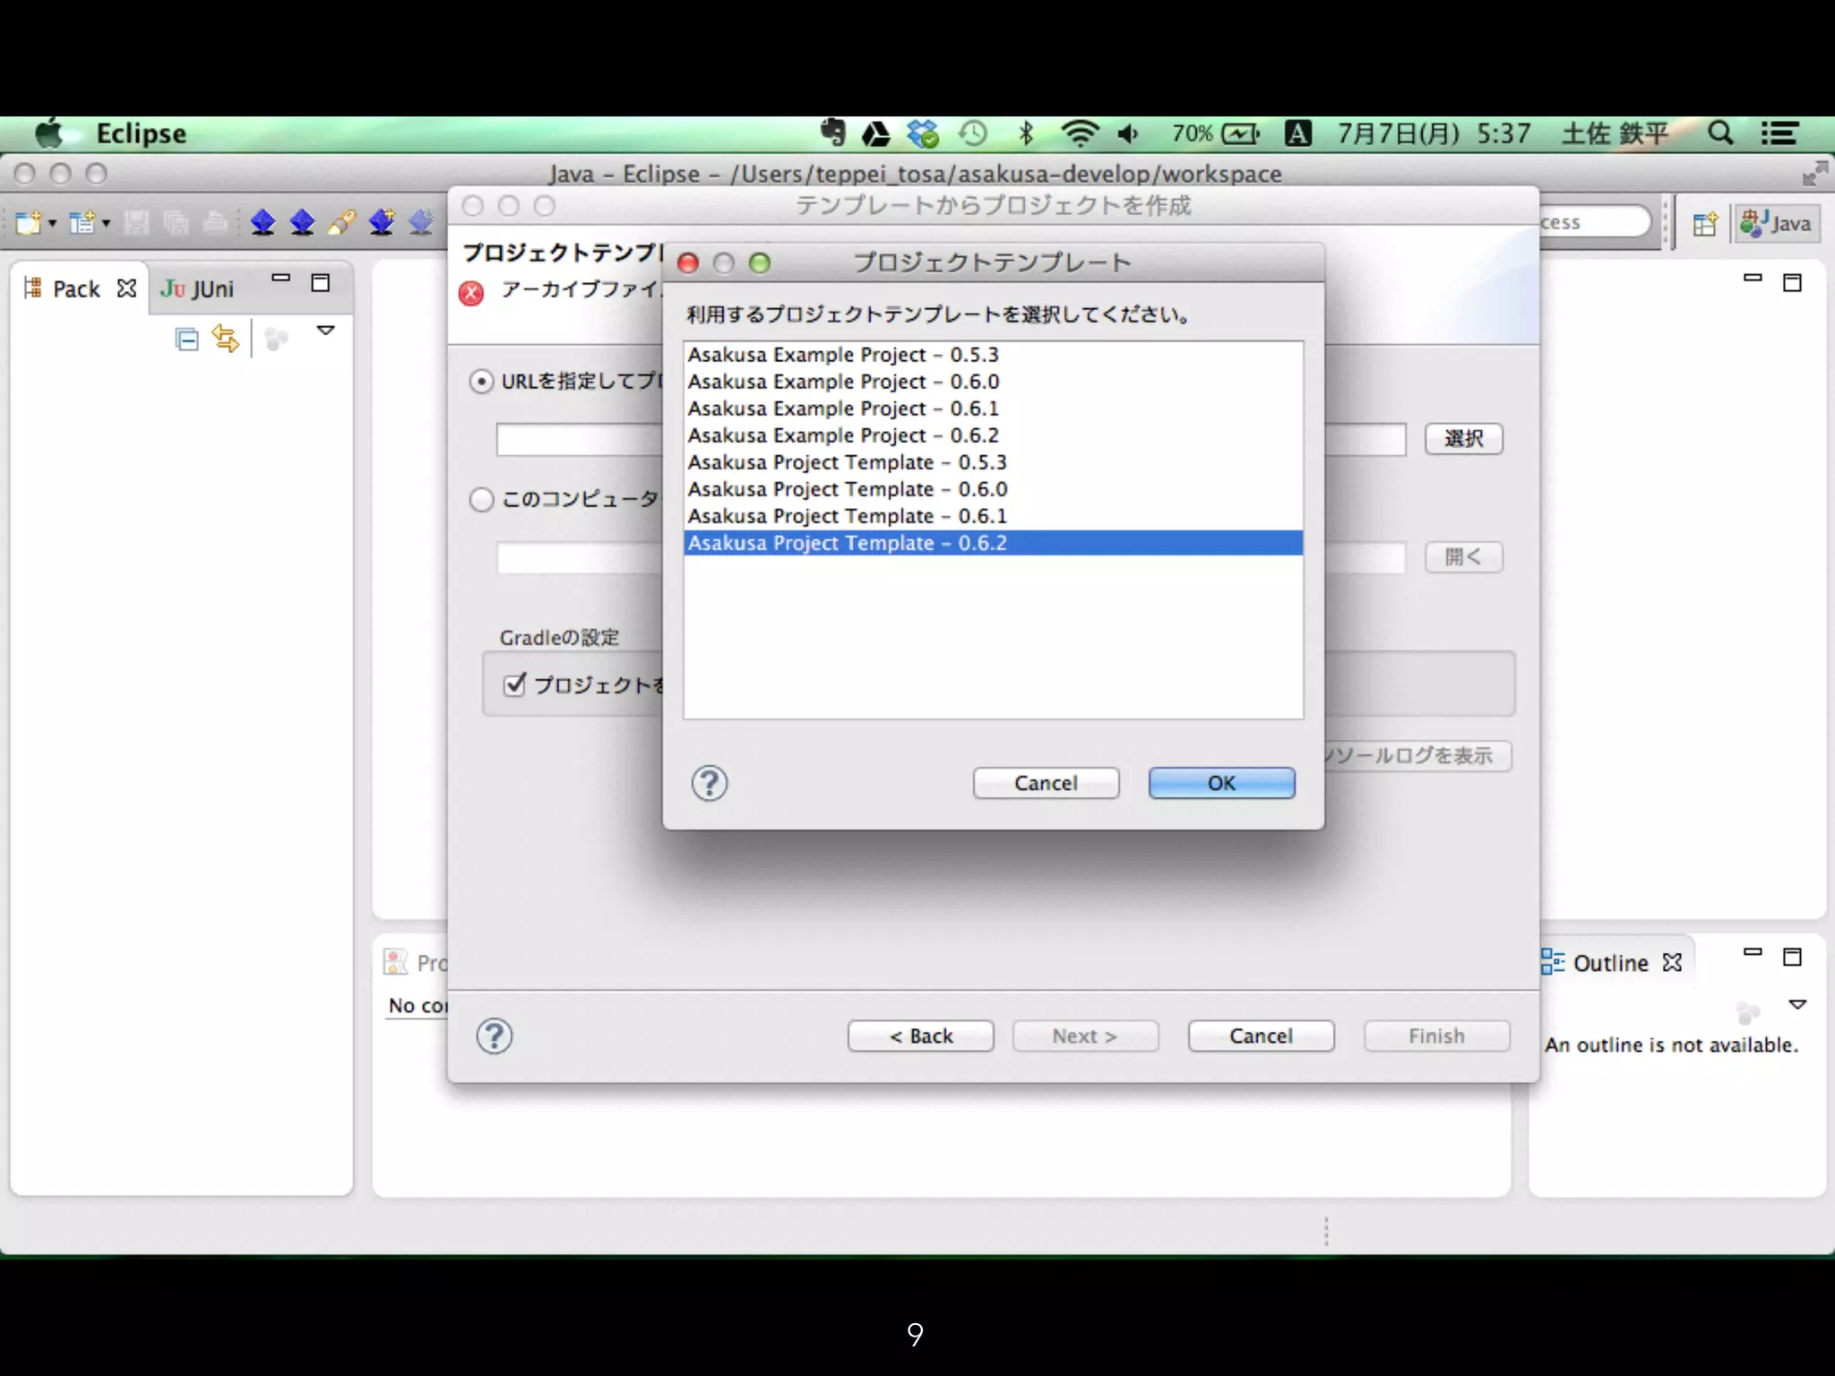Click Cancel in the template selection dialog
Image resolution: width=1835 pixels, height=1376 pixels.
coord(1045,783)
